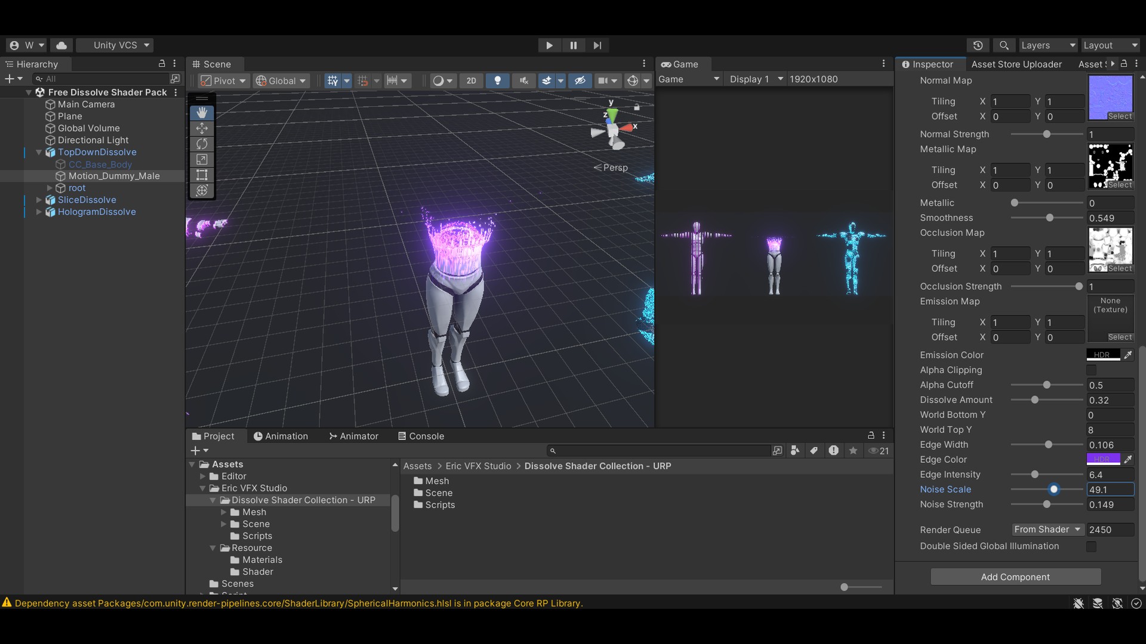Open the Global handle rotation dropdown
1146x644 pixels.
(x=281, y=81)
